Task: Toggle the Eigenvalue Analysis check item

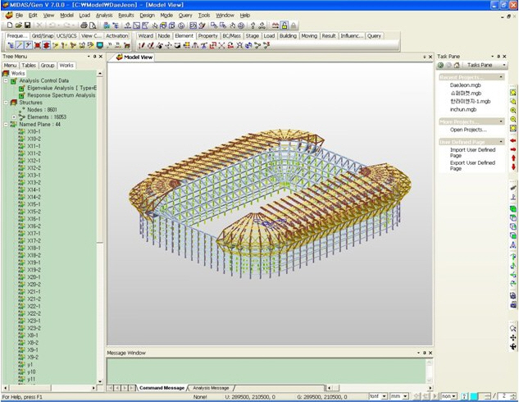Action: click(22, 88)
